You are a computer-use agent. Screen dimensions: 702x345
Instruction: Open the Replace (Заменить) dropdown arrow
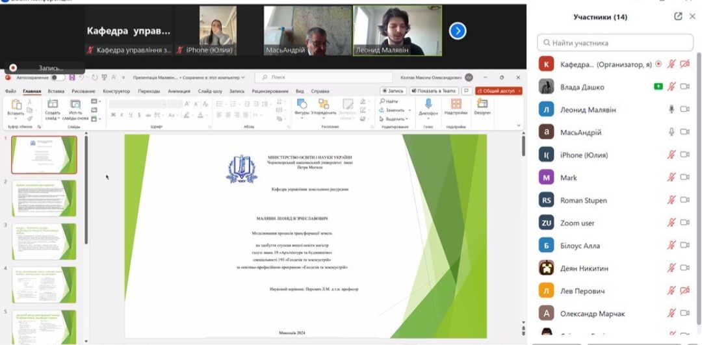coord(409,110)
